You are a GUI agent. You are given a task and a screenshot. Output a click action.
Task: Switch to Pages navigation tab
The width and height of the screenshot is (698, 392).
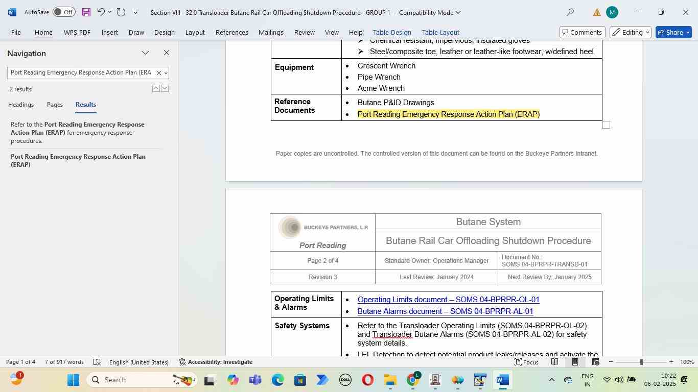[55, 105]
